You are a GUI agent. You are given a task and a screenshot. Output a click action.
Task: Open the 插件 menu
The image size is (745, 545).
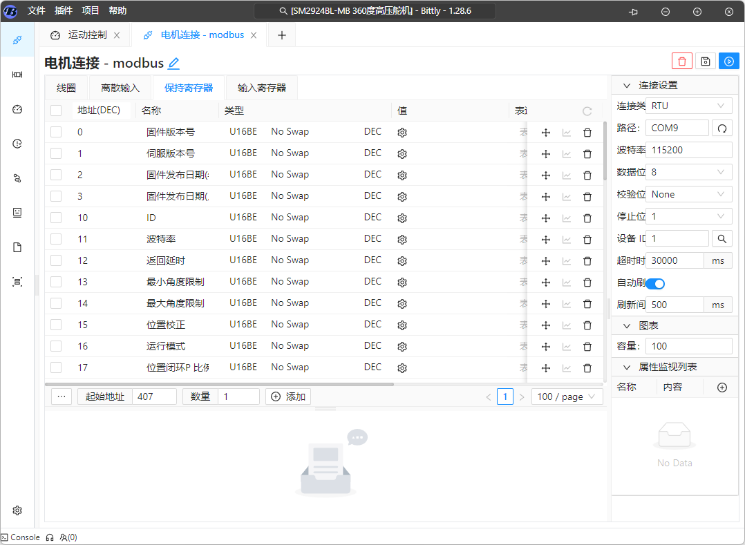63,10
